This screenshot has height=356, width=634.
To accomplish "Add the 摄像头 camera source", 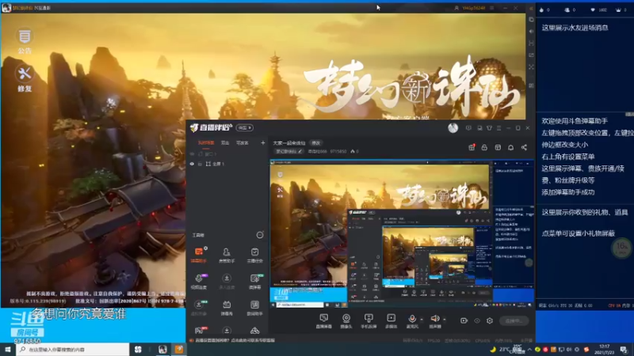I will [346, 321].
